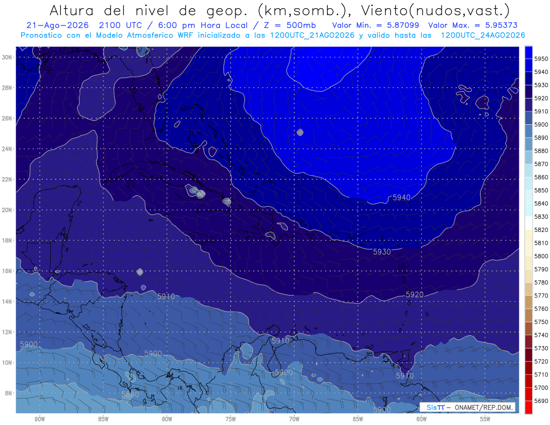Click the 16N latitude axis label
This screenshot has width=550, height=425.
pyautogui.click(x=6, y=271)
